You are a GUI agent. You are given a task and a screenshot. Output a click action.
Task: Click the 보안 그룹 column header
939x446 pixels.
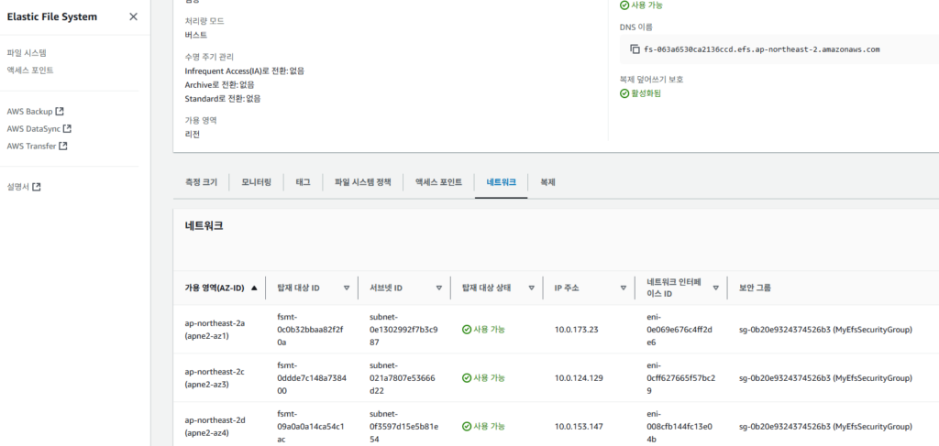(756, 288)
